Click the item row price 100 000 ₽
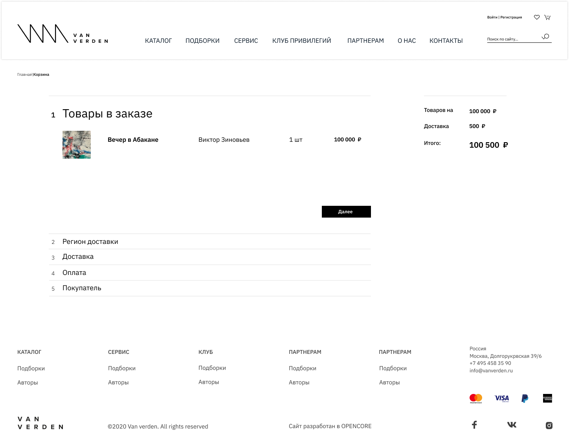 347,139
